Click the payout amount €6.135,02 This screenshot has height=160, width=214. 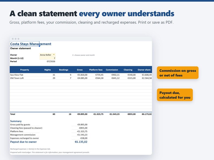[81, 142]
